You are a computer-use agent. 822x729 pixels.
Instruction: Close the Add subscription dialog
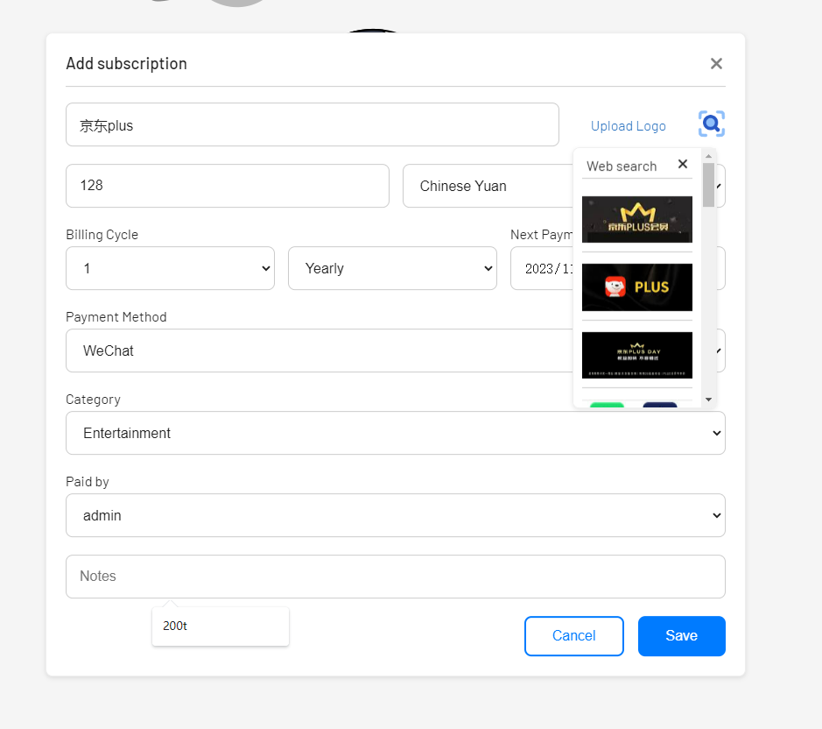(716, 63)
